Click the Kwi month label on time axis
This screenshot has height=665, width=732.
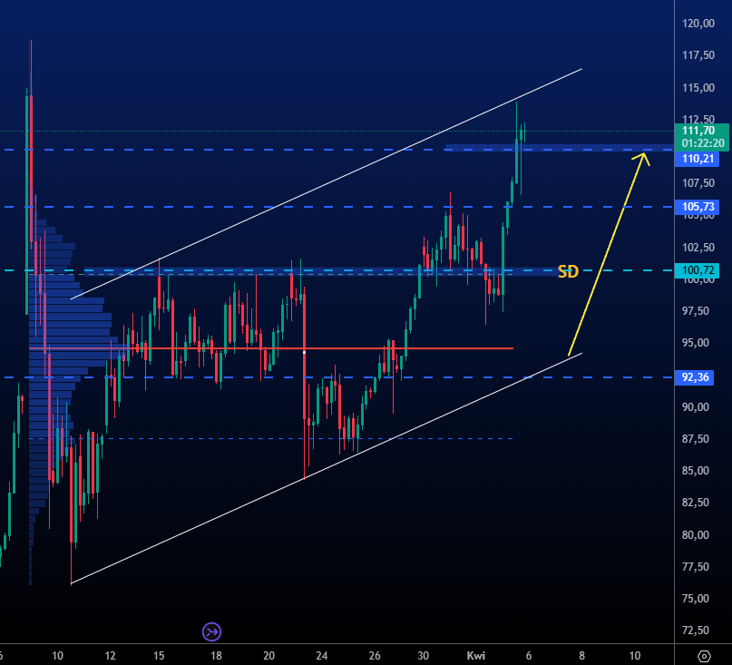click(475, 656)
